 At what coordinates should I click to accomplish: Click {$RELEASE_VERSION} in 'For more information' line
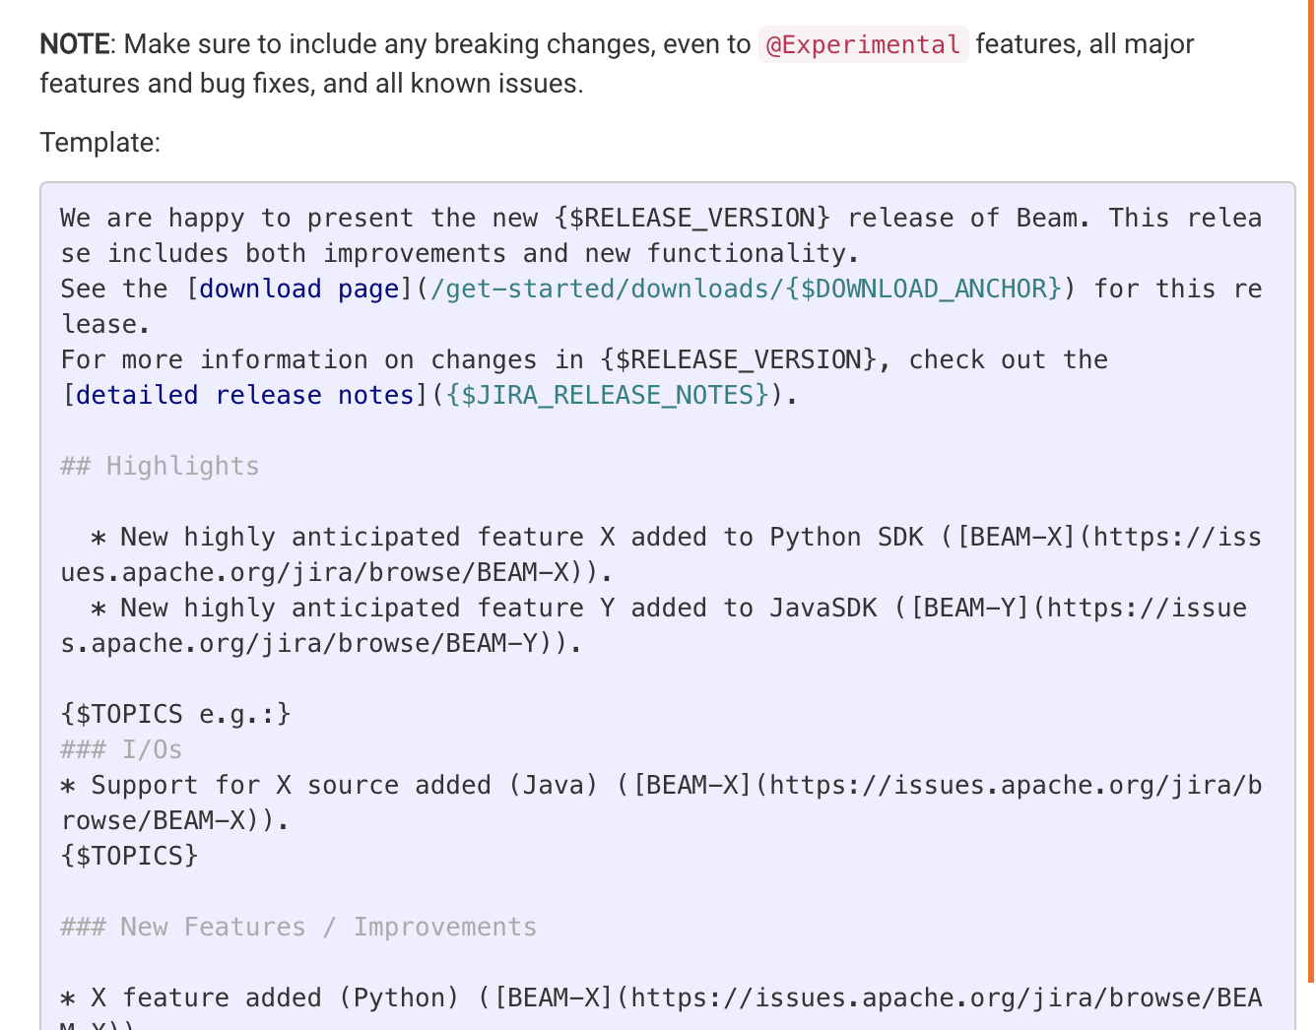(x=739, y=359)
